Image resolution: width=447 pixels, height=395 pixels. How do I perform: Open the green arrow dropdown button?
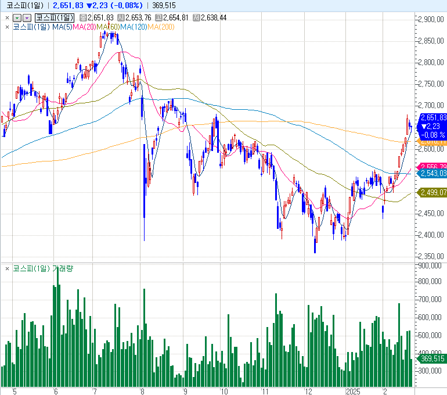click(17, 18)
